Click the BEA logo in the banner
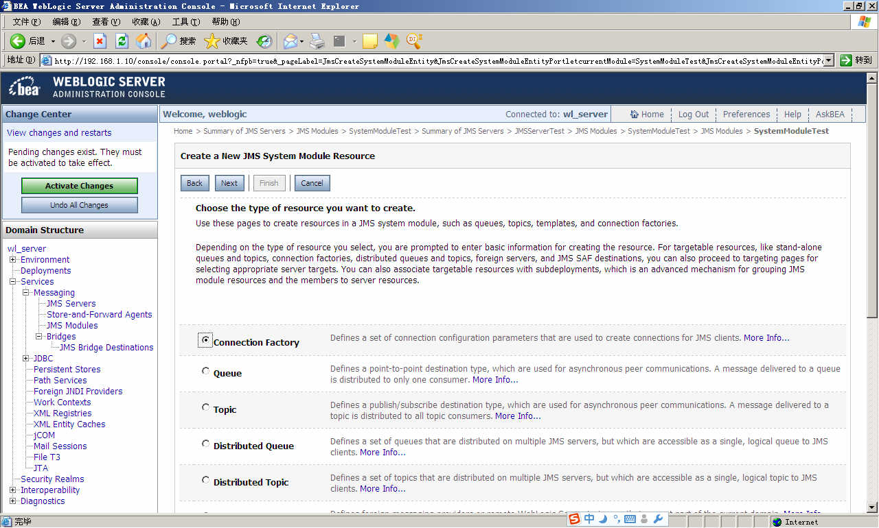 (x=26, y=88)
